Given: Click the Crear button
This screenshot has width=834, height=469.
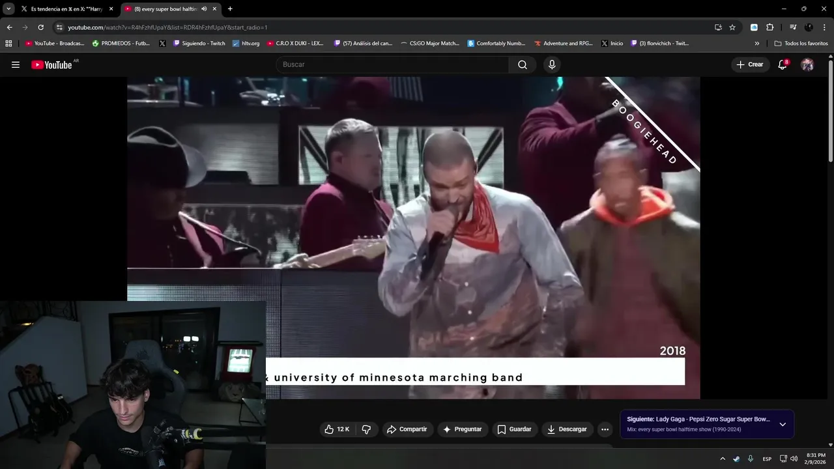Looking at the screenshot, I should (x=750, y=64).
